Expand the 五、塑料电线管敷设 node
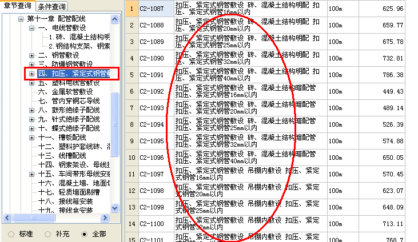Image resolution: width=418 pixels, height=242 pixels. [31, 83]
